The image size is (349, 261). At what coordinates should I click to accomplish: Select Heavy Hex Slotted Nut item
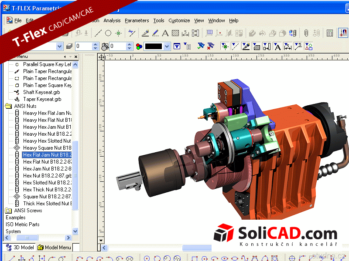point(47,141)
